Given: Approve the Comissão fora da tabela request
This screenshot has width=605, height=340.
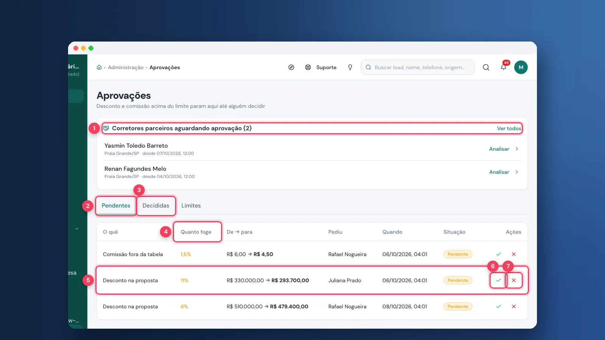Looking at the screenshot, I should tap(498, 254).
